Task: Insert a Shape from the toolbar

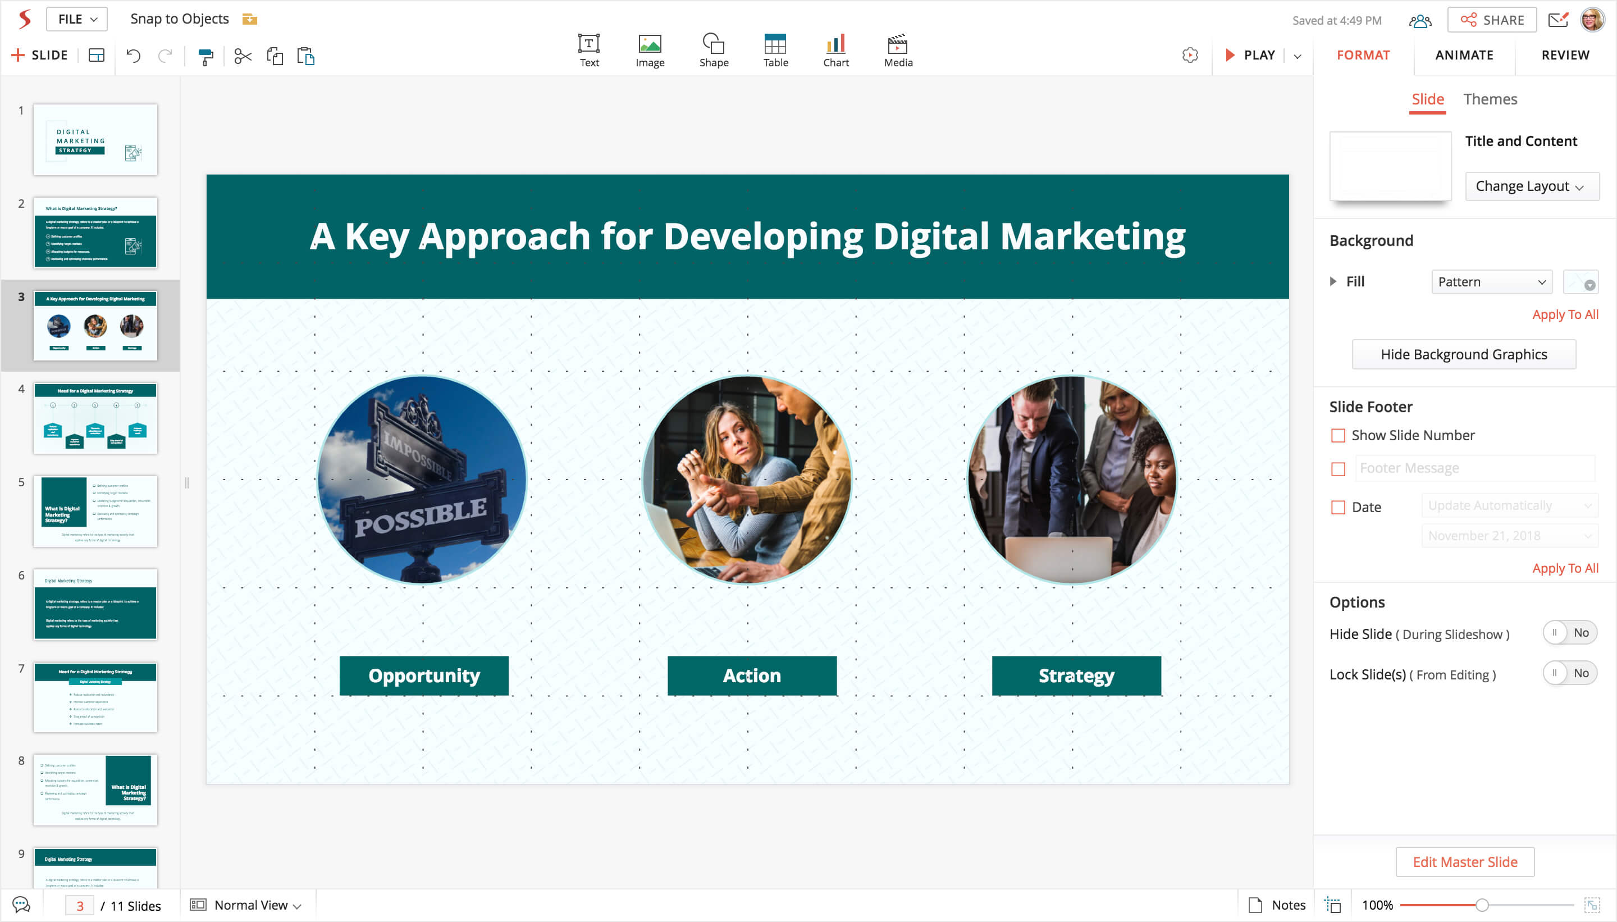Action: (714, 51)
